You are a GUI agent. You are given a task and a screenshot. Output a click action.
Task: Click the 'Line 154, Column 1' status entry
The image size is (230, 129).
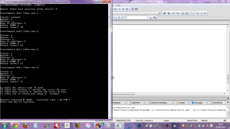[x=144, y=121]
